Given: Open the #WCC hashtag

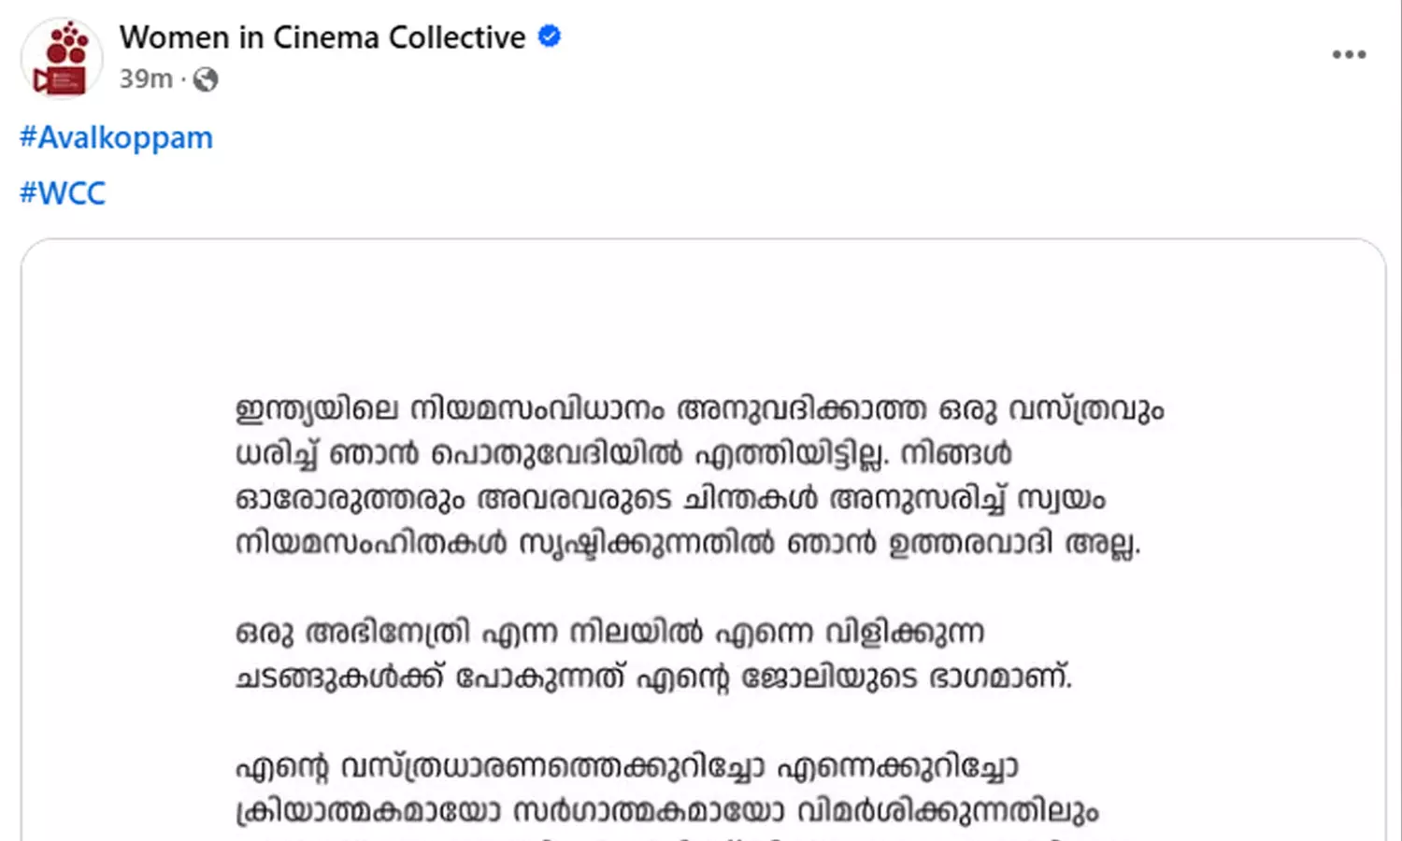Looking at the screenshot, I should coord(63,192).
